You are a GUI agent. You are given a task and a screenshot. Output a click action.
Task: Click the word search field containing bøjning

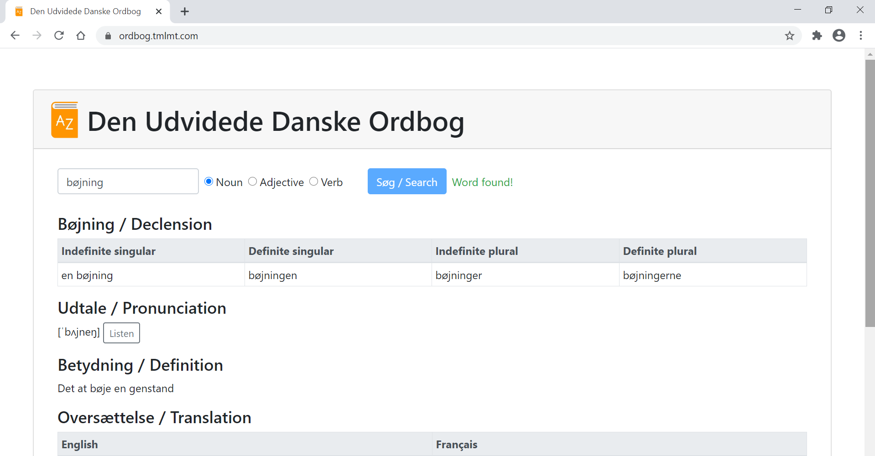[128, 181]
